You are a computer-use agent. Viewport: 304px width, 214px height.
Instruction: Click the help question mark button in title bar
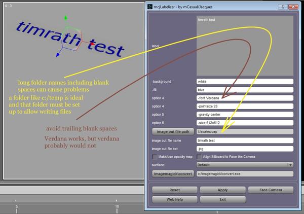283,7
